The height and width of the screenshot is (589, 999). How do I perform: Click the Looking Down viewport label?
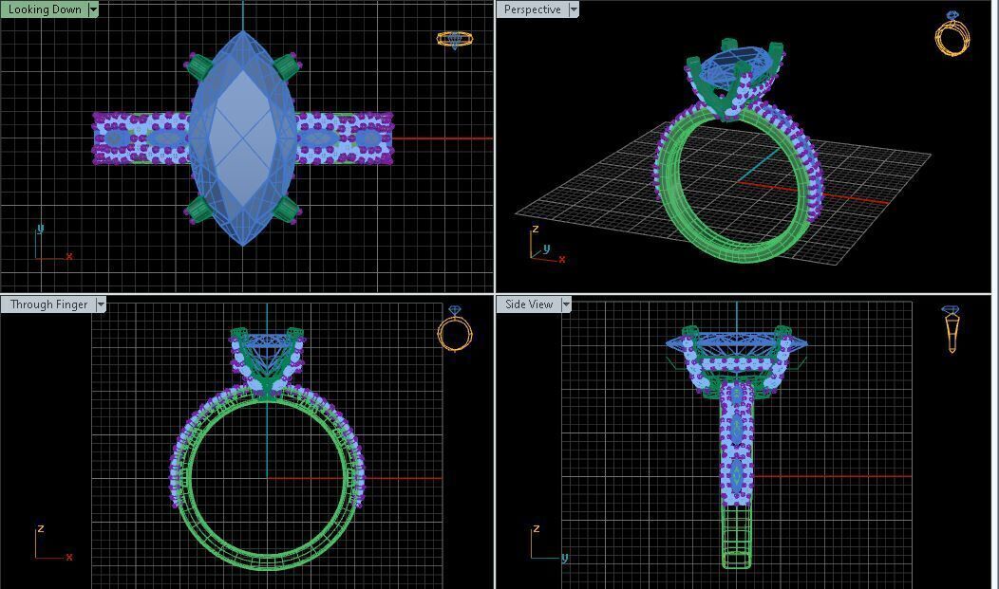(45, 9)
